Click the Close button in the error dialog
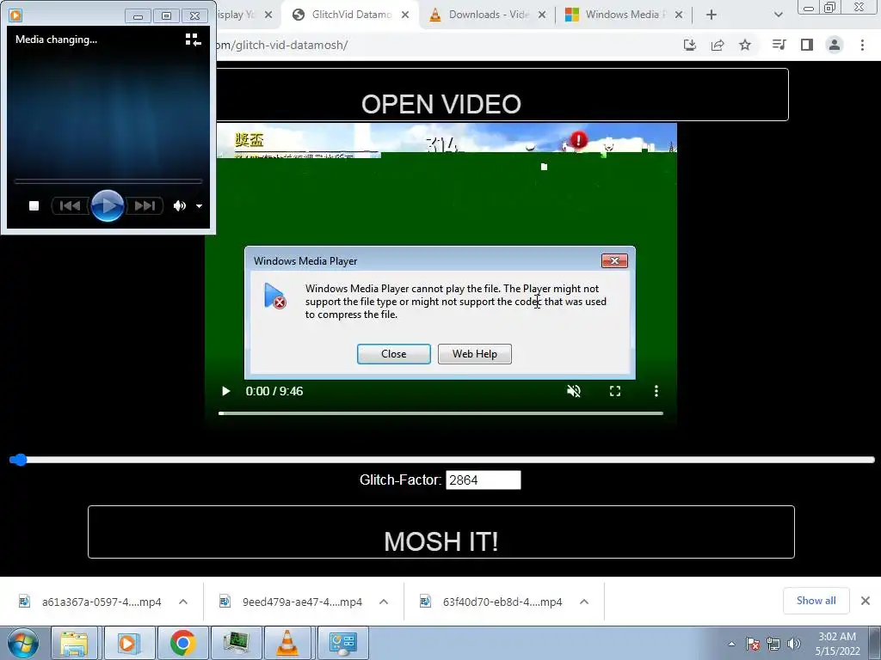 tap(394, 354)
